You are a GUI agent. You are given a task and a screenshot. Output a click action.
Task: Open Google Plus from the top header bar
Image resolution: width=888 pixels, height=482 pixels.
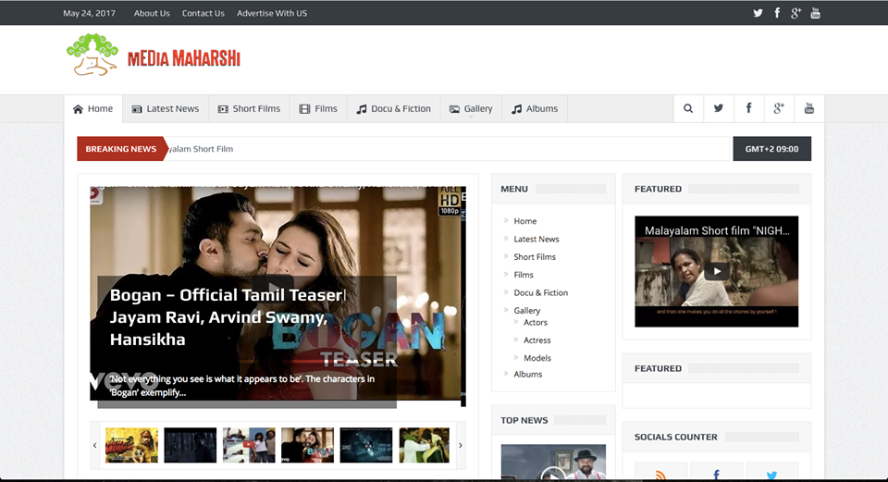click(x=795, y=13)
